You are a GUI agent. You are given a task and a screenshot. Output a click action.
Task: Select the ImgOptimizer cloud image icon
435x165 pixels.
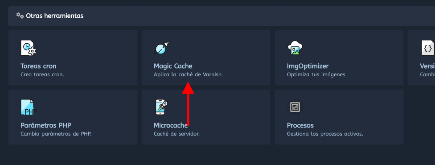[295, 48]
